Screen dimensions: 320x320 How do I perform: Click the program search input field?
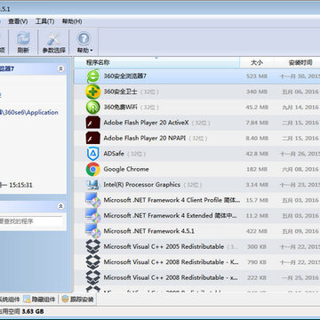click(31, 221)
